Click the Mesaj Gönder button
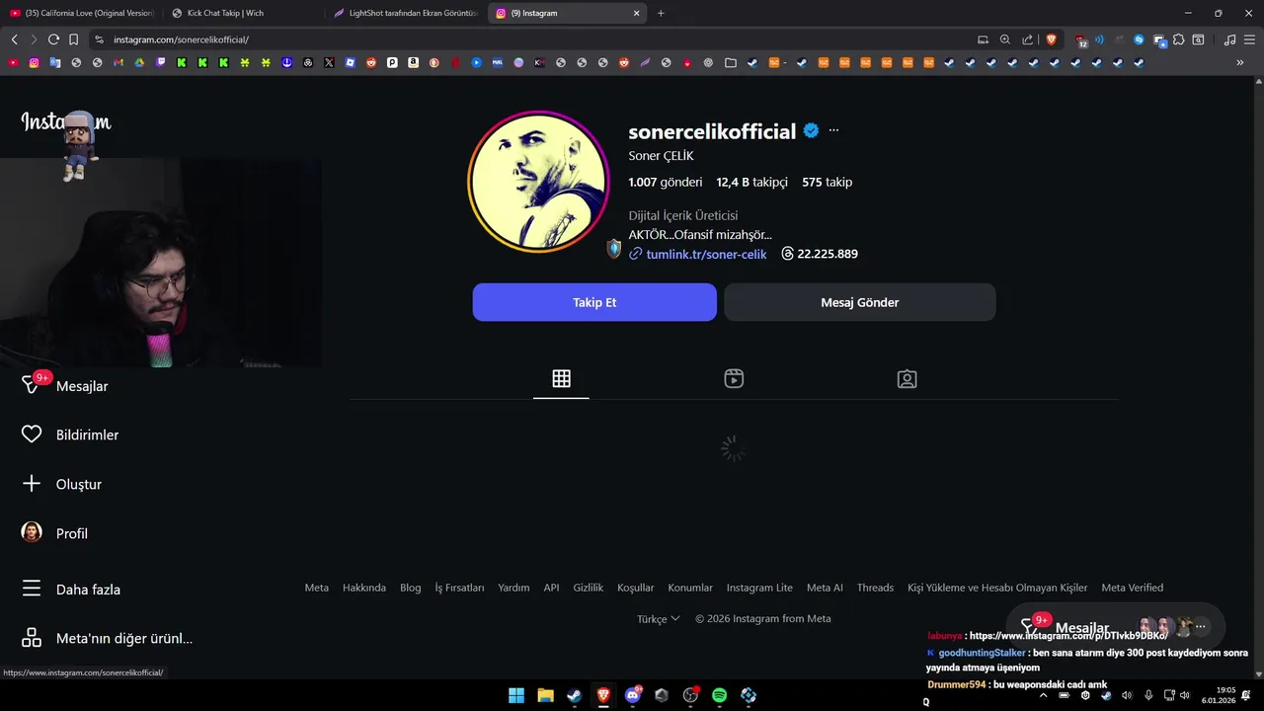 (x=860, y=302)
